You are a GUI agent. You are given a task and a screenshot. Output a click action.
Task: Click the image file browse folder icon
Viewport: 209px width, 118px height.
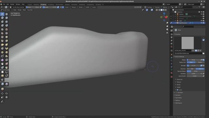click(203, 53)
